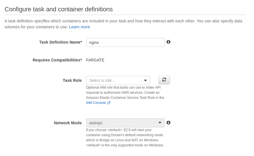Click the "Configure task and container definitions" heading
This screenshot has height=156, width=254.
coord(59,9)
